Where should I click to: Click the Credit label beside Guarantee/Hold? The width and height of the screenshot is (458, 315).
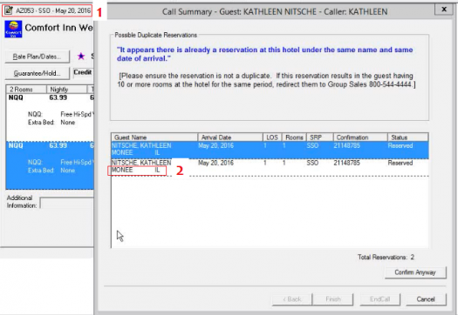click(x=83, y=72)
